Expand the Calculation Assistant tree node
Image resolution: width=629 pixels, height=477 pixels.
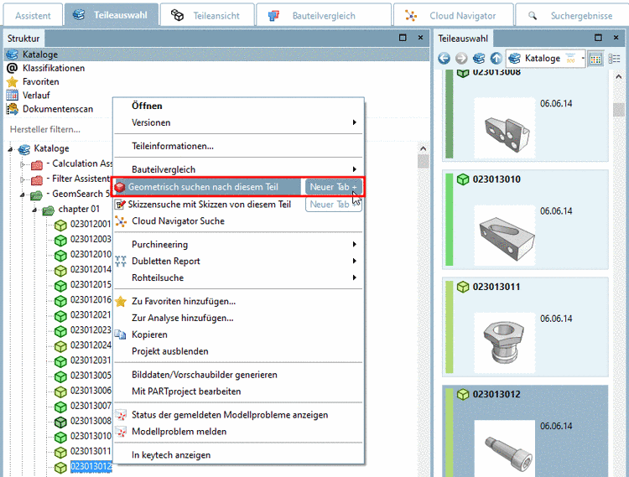point(23,164)
